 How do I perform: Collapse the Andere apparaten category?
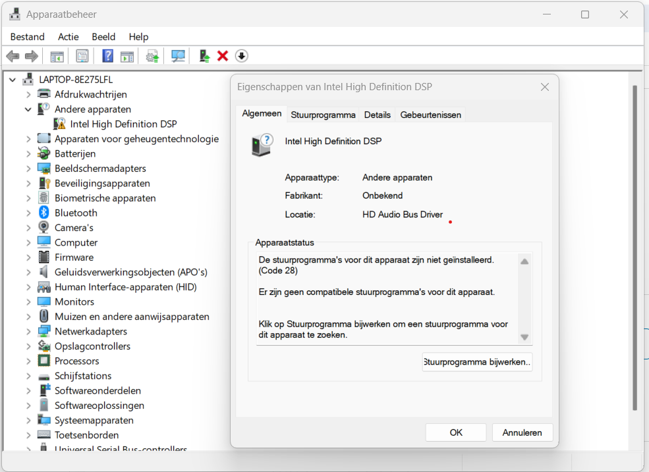[x=28, y=109]
